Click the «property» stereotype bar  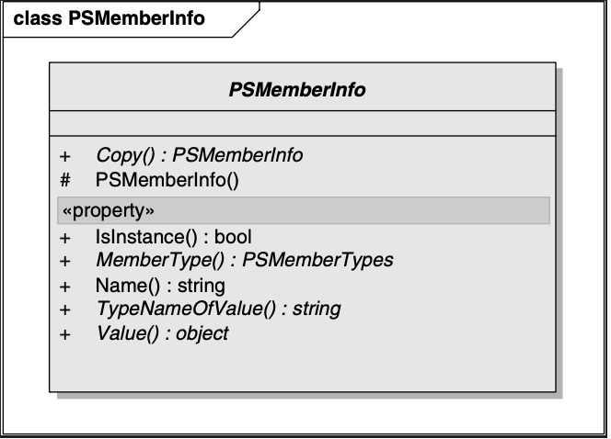(303, 211)
